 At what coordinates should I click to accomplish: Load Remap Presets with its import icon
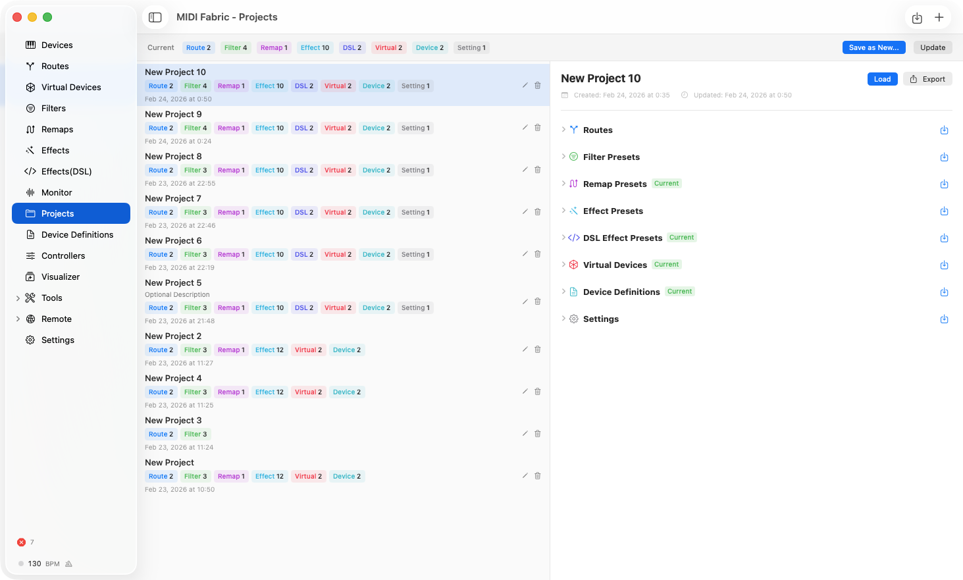[944, 184]
